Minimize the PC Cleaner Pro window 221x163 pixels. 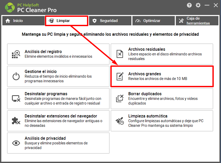207,5
